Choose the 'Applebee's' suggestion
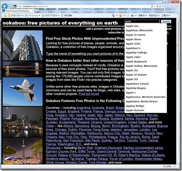The image size is (182, 171). click(146, 48)
